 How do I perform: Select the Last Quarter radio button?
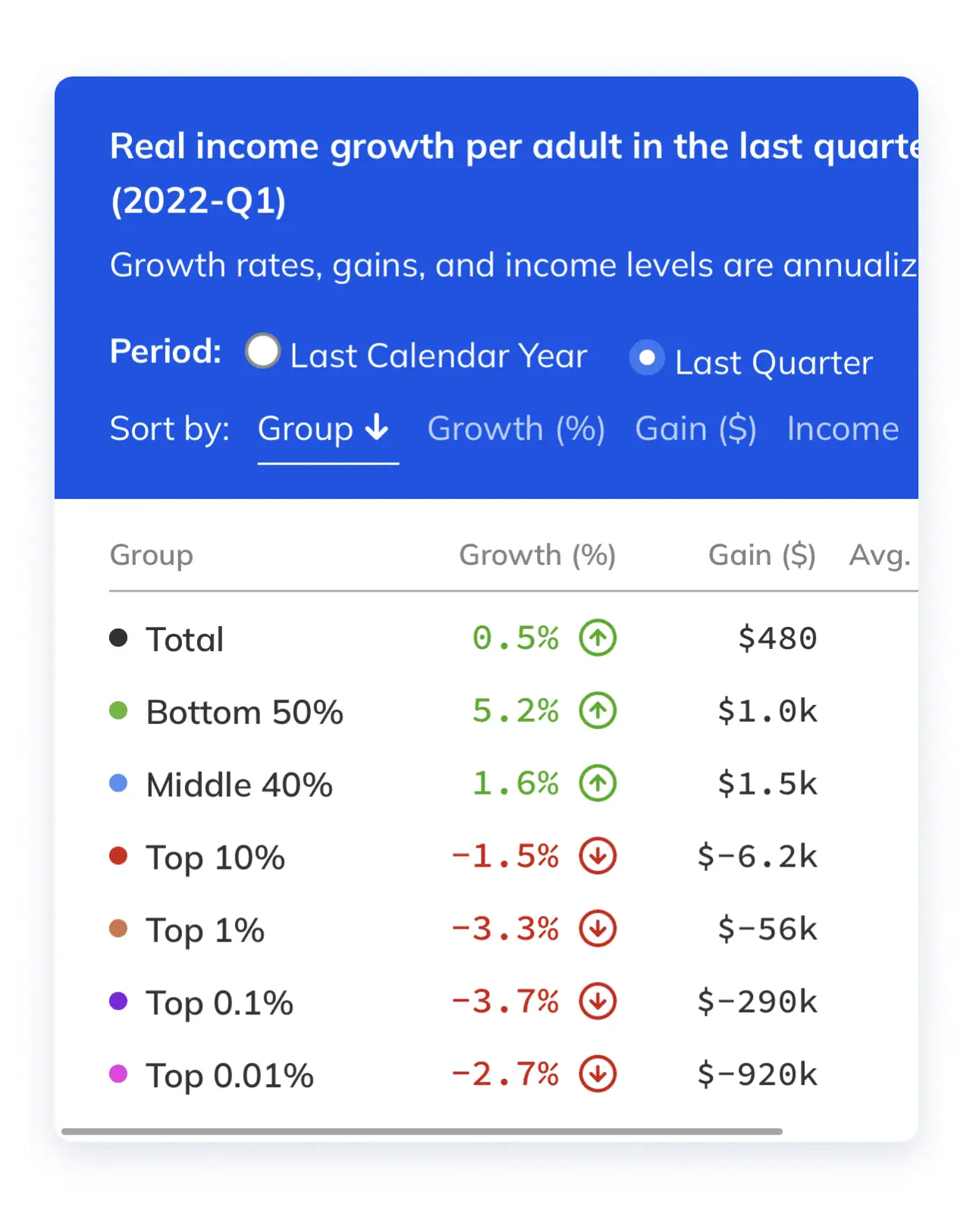click(x=647, y=358)
